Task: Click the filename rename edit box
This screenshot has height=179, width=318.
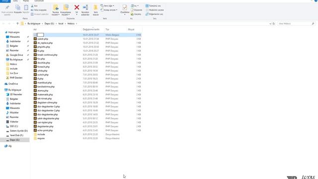Action: coord(40,35)
